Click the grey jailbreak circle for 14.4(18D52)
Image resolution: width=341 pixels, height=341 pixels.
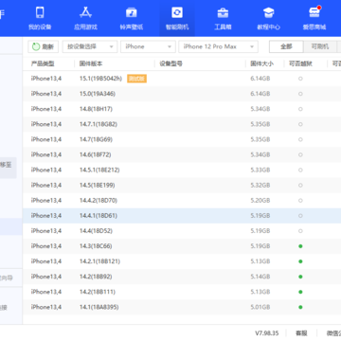300,231
